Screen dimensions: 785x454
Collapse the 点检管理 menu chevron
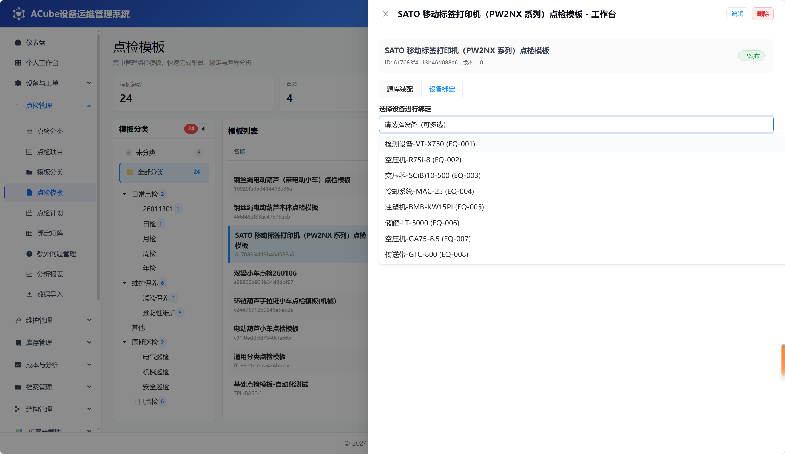89,106
